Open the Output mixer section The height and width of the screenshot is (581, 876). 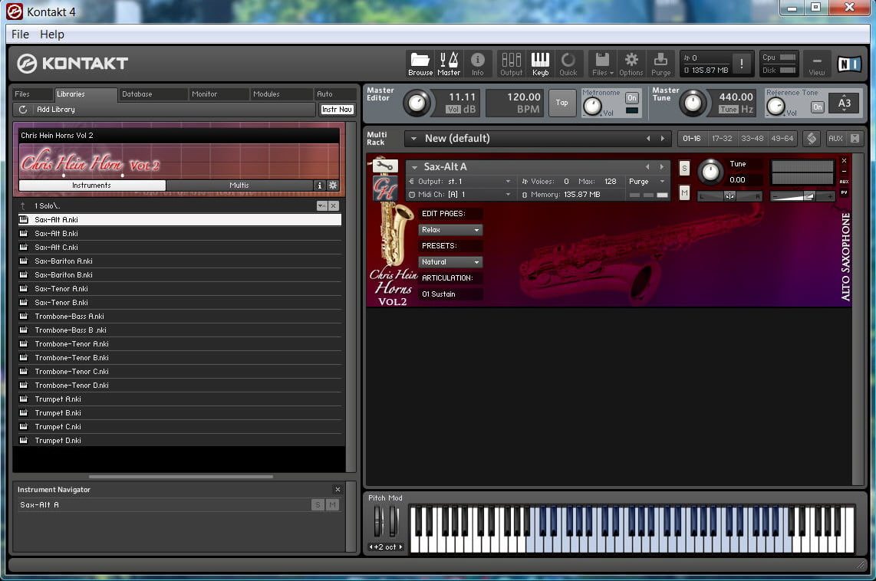pos(511,64)
